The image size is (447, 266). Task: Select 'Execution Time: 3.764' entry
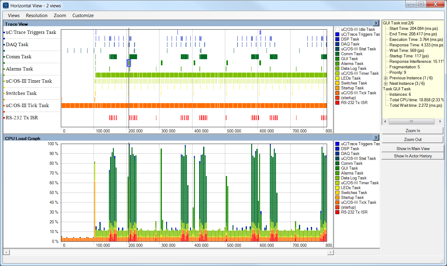click(x=416, y=40)
